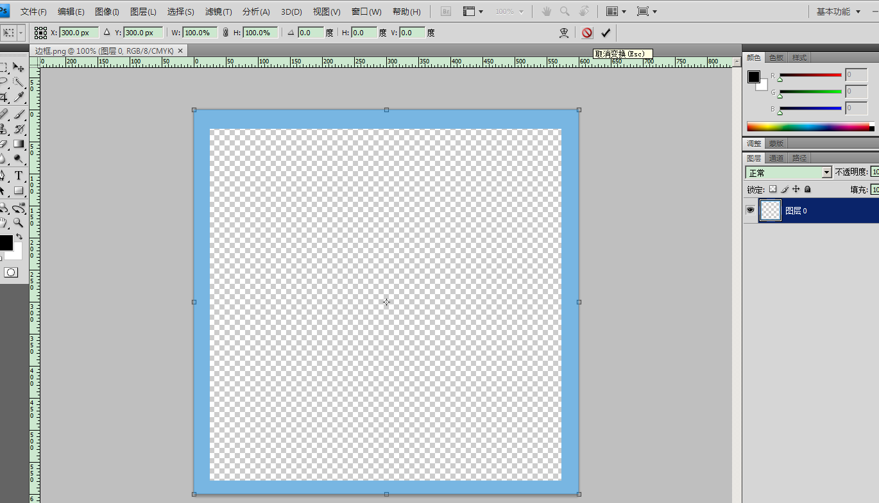
Task: Select the Magic Wand tool
Action: coord(19,82)
